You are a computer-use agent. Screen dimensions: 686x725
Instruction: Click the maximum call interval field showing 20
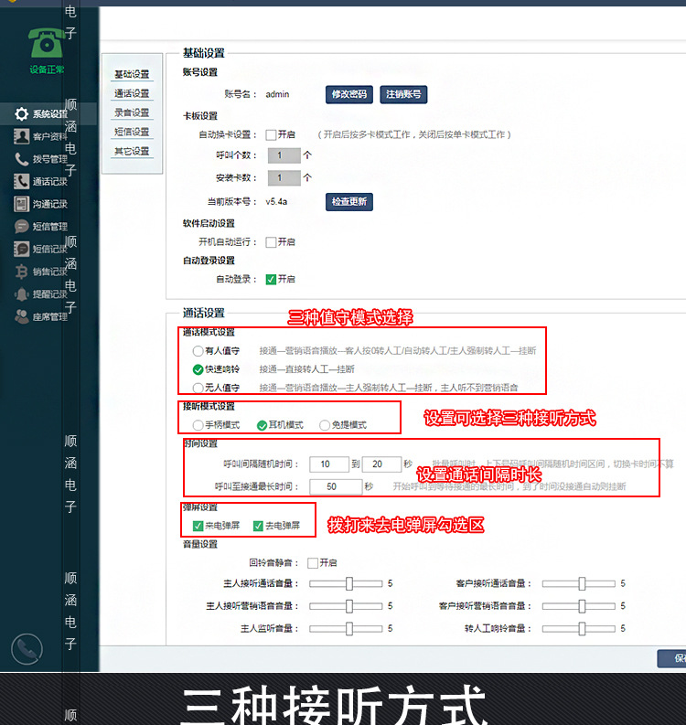[x=381, y=464]
